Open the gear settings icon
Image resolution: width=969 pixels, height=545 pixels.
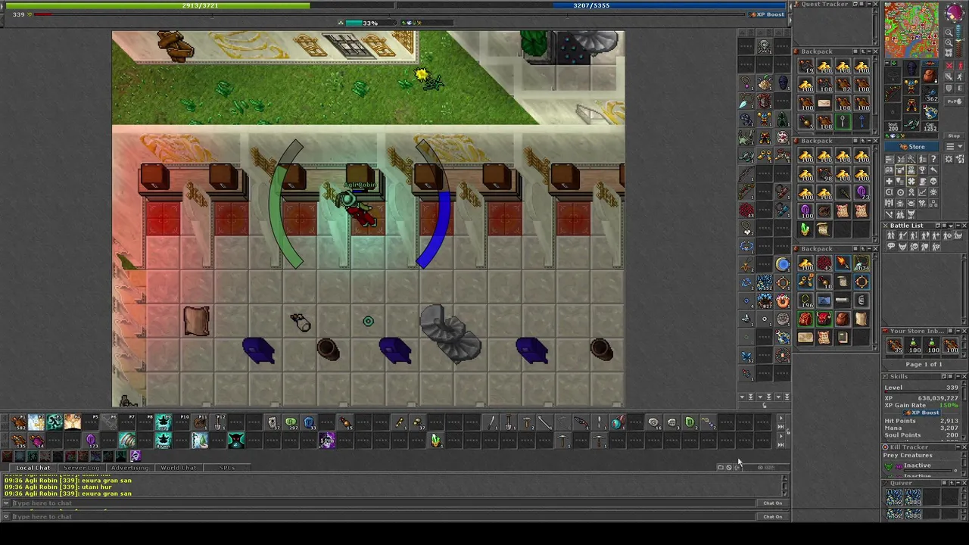point(948,159)
